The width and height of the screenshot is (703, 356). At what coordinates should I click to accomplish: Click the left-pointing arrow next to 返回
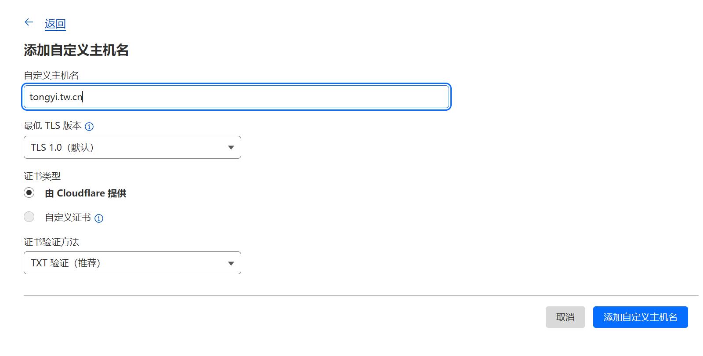[x=29, y=22]
